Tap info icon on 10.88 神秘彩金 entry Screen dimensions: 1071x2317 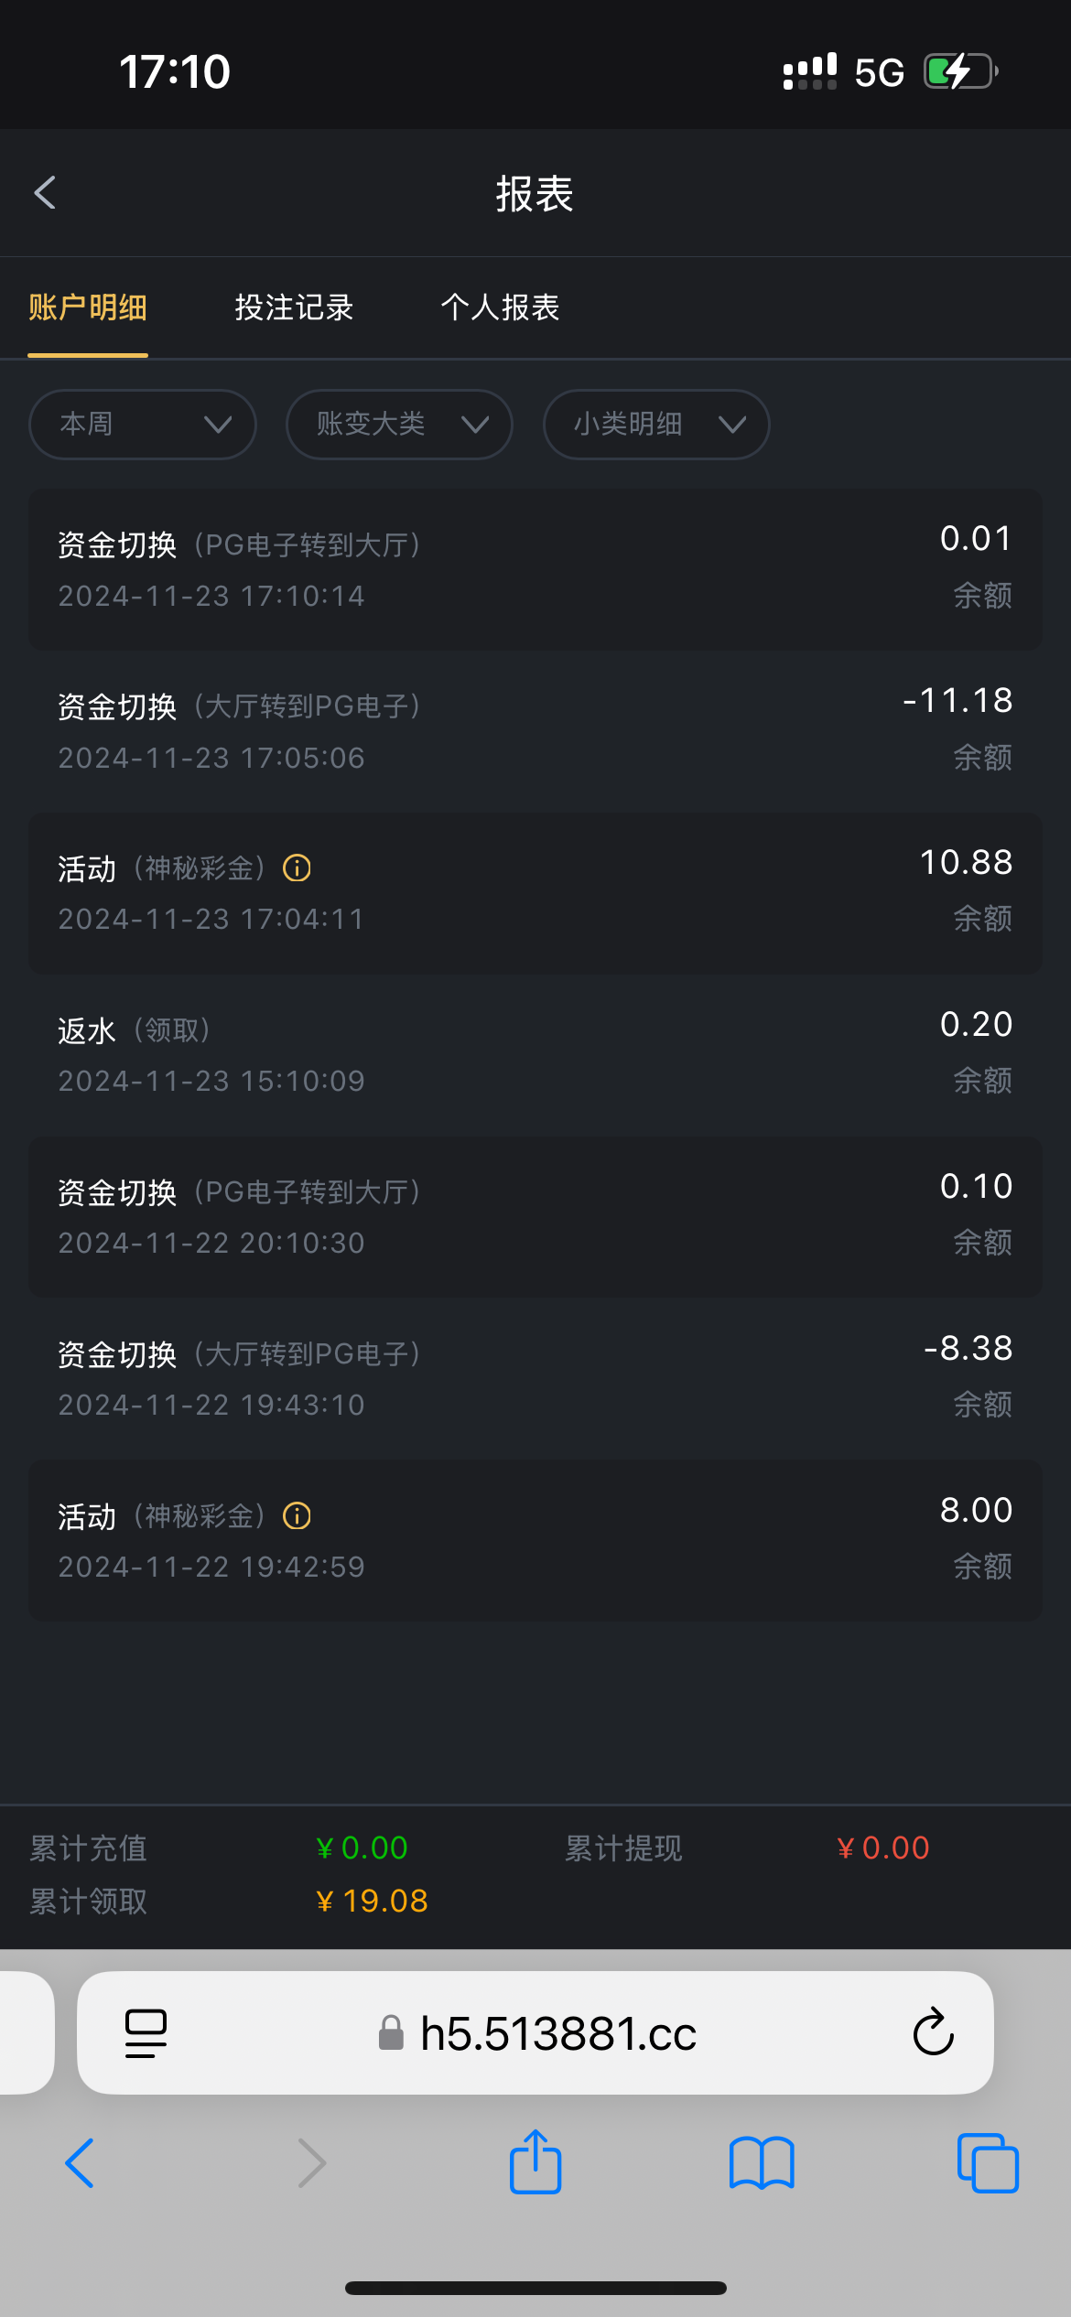297,868
